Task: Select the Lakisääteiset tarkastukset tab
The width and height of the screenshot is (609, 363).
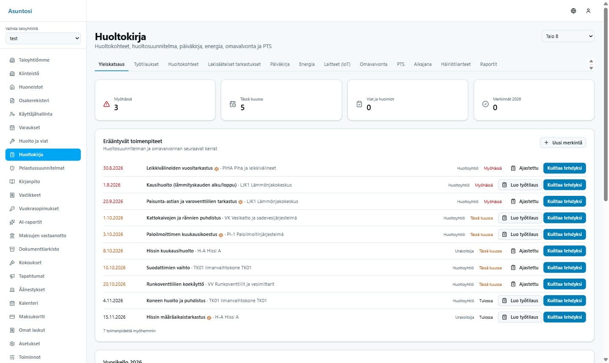Action: coord(234,64)
